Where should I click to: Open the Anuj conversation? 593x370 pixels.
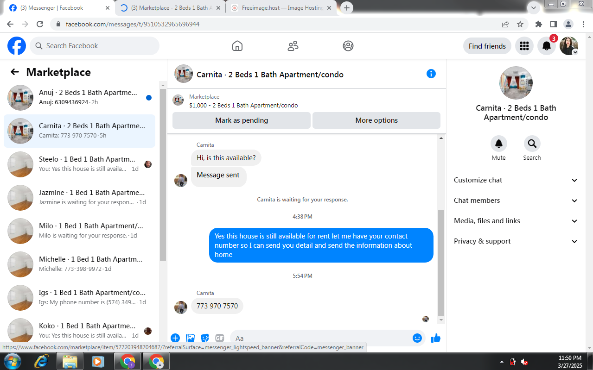coord(80,98)
